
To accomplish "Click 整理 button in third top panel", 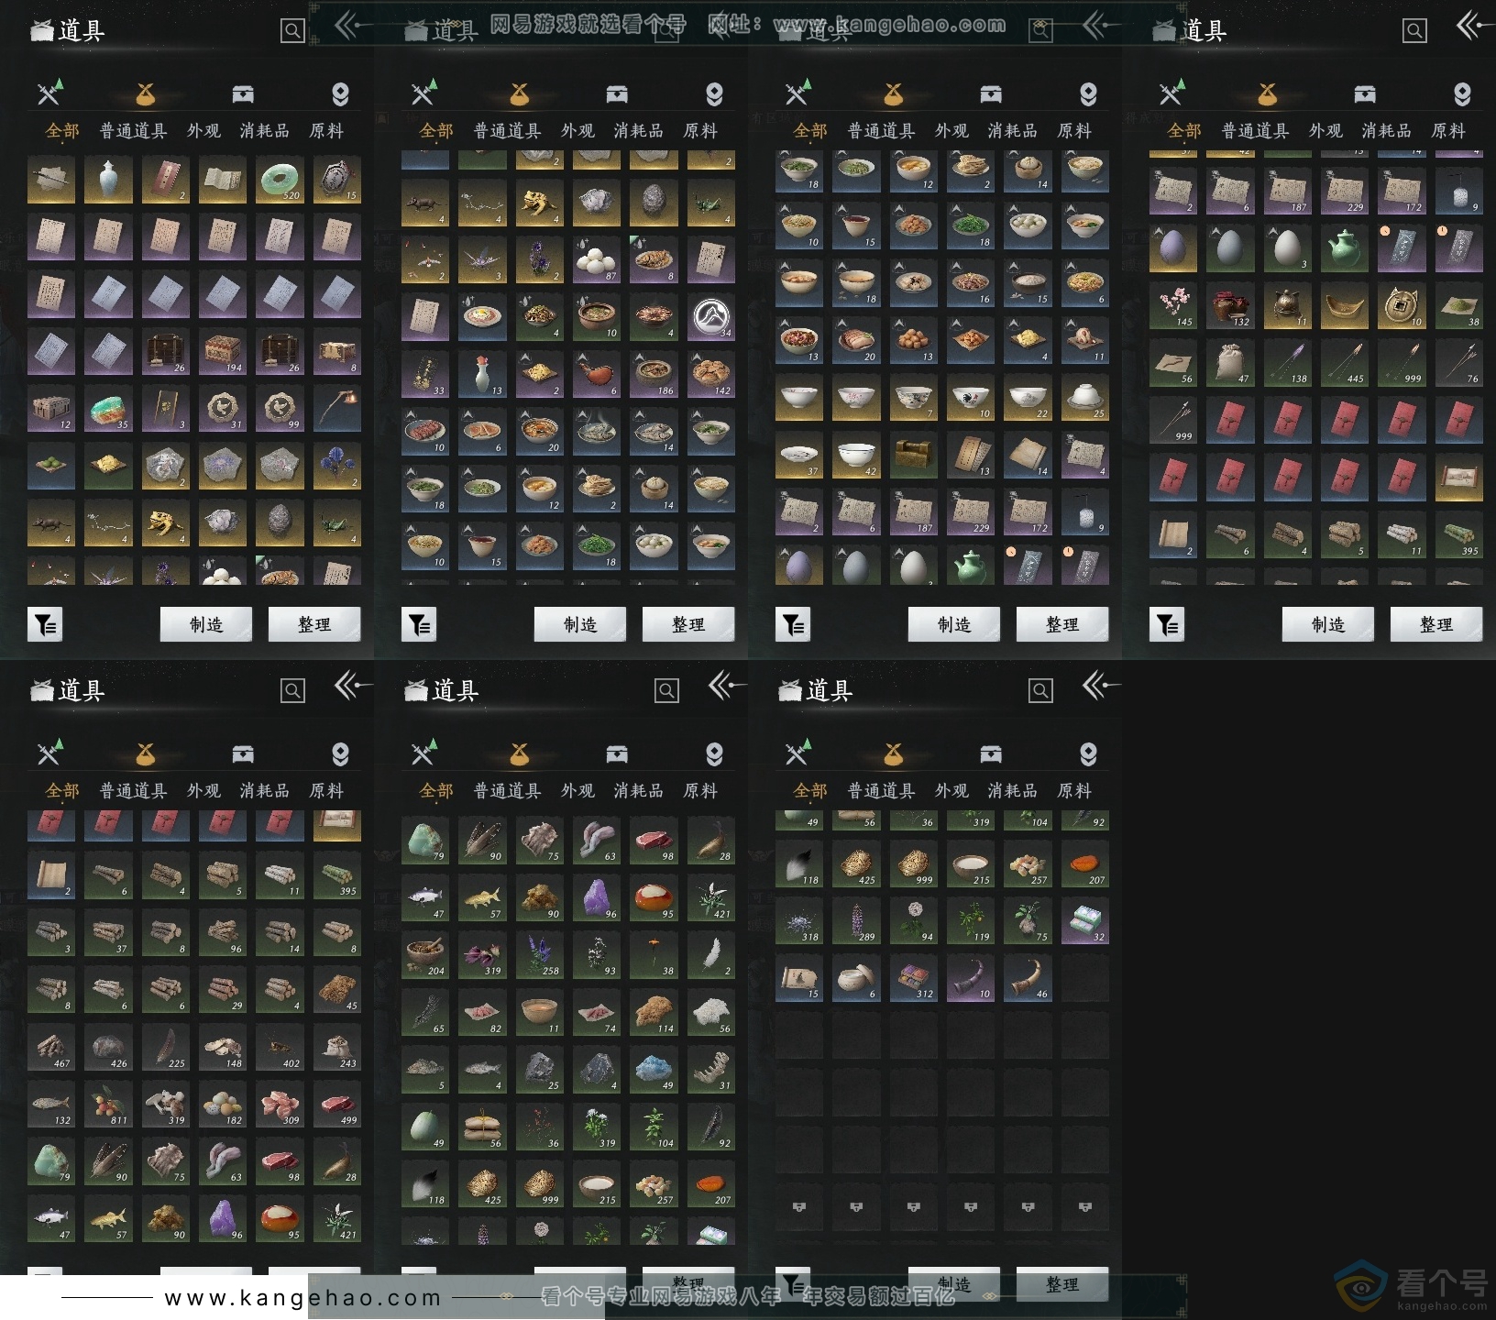I will pos(1062,624).
